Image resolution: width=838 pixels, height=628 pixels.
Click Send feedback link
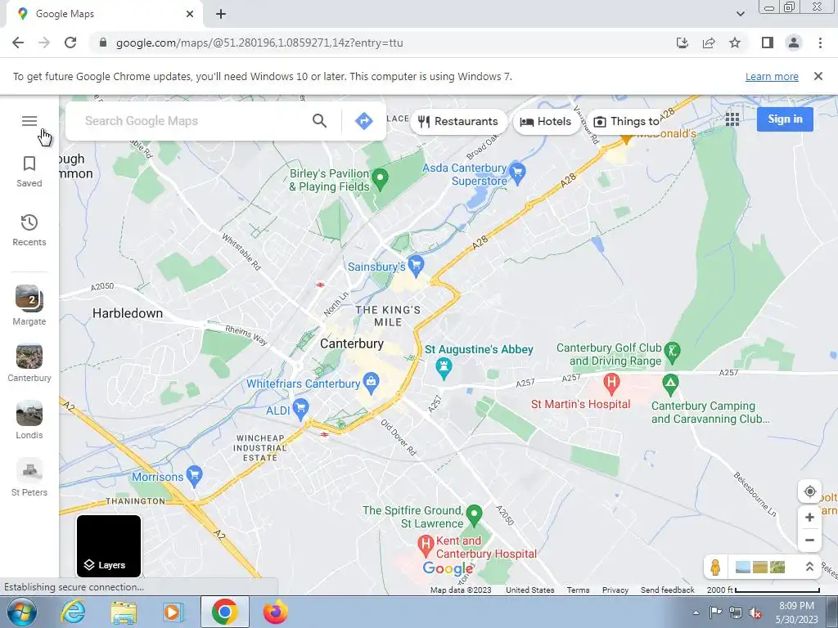[x=668, y=590]
